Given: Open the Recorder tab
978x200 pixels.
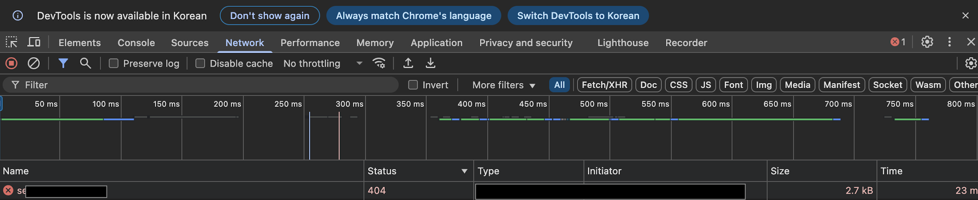Looking at the screenshot, I should pos(686,43).
